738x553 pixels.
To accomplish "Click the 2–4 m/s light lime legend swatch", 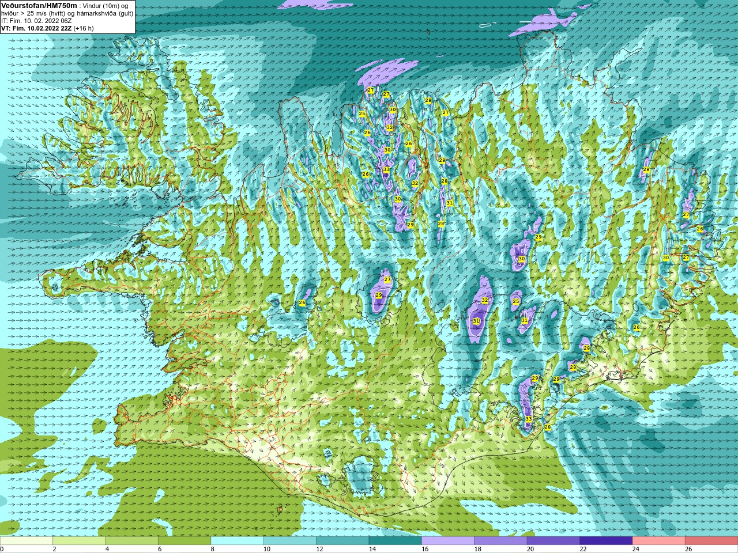I will coord(79,541).
